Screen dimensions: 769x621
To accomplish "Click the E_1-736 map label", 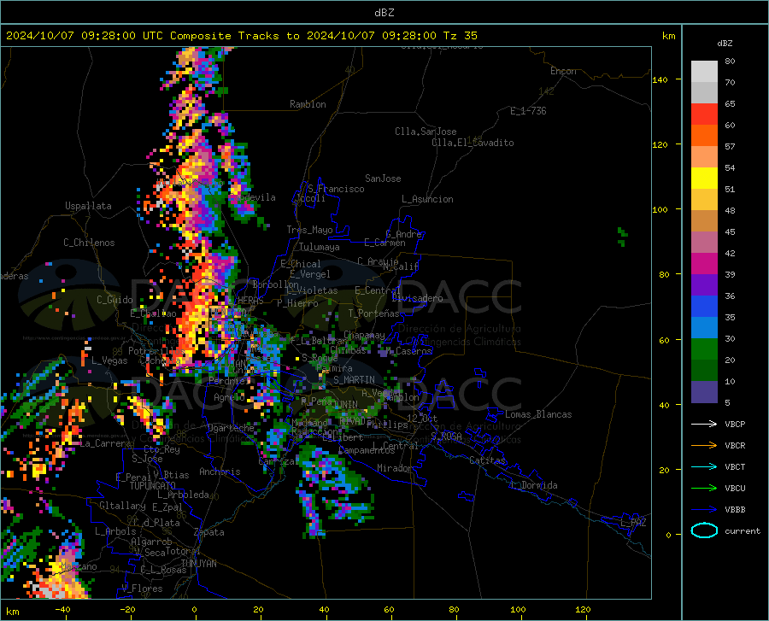I will pos(528,111).
